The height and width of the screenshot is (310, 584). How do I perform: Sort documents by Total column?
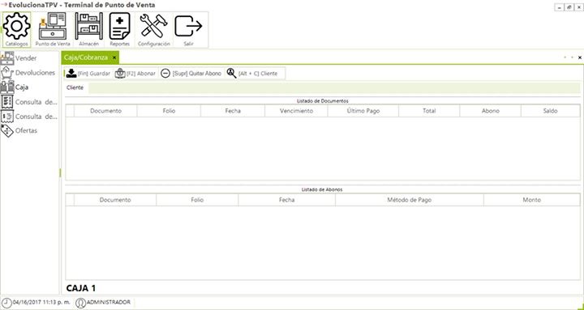click(429, 111)
